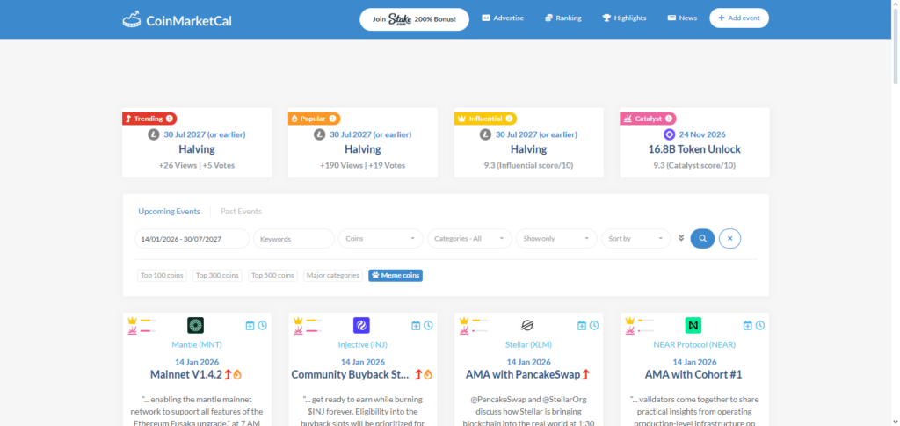Open the AMA with Cohort #1 event

[x=693, y=374]
